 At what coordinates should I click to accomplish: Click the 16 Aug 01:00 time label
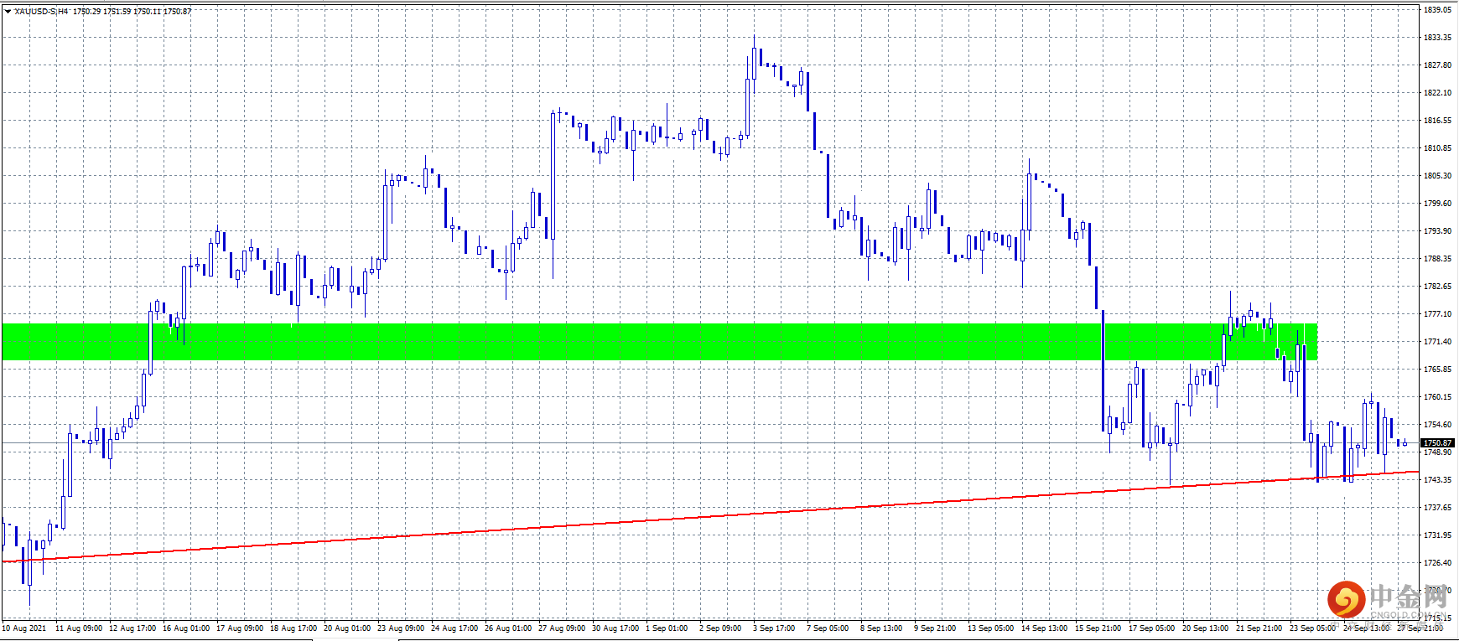click(186, 628)
